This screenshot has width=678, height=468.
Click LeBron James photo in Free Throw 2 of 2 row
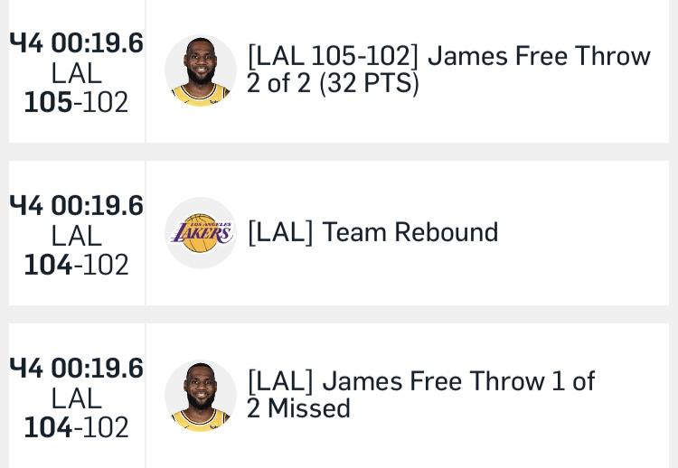tap(201, 70)
